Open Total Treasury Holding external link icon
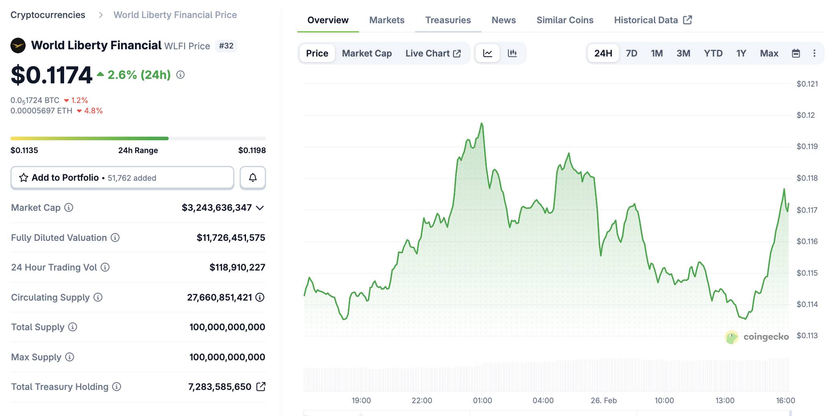Viewport: 835px width, 416px height. point(261,387)
